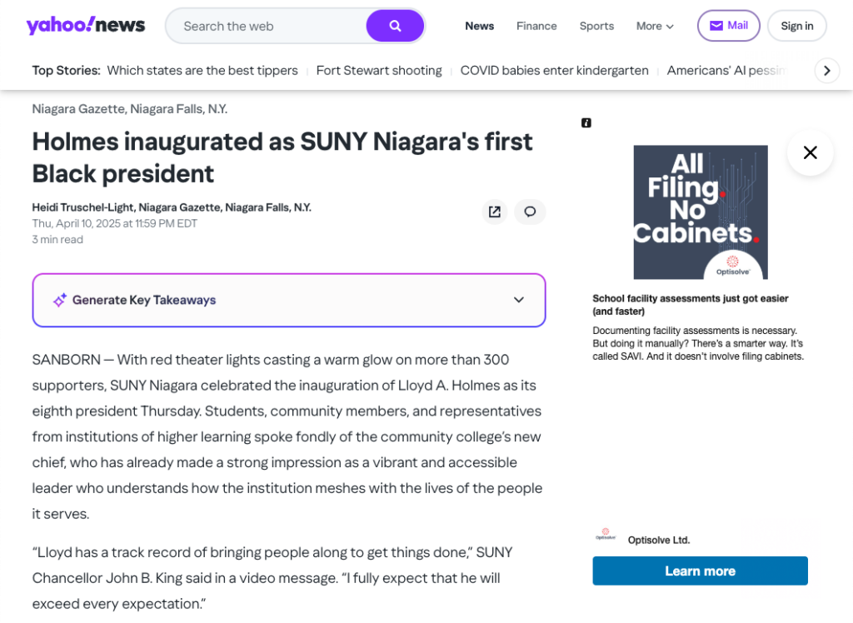Expand Generate Key Takeaways panel
The width and height of the screenshot is (853, 623).
144,300
